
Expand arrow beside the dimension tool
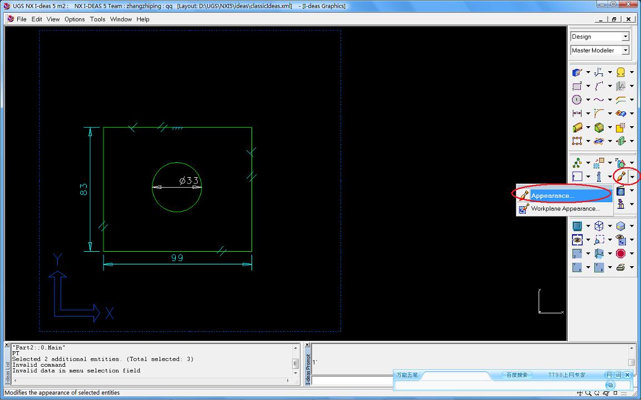(x=588, y=113)
